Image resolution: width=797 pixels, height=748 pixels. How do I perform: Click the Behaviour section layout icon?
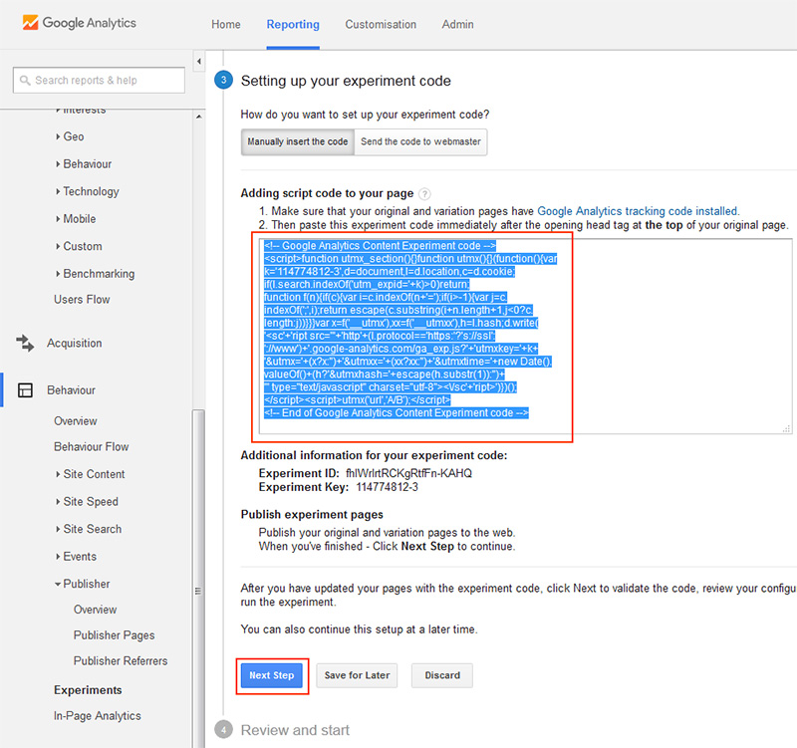tap(25, 390)
